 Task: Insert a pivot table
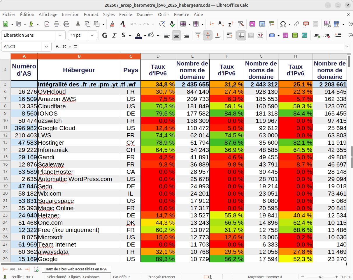point(272,24)
